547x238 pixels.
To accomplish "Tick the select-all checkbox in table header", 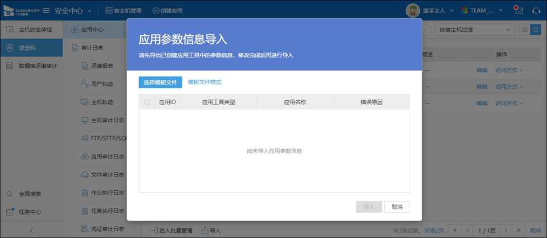I will (x=147, y=102).
